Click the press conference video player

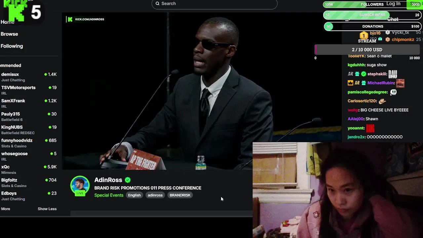click(202, 91)
